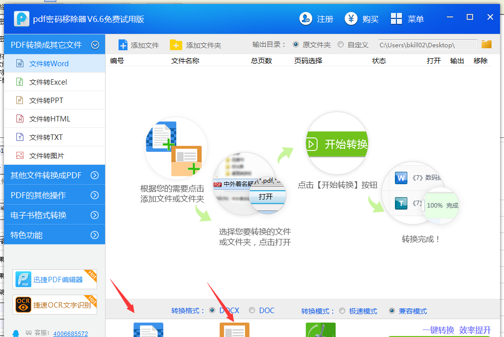The image size is (504, 337).
Task: Open the menu grid icon
Action: click(x=396, y=19)
